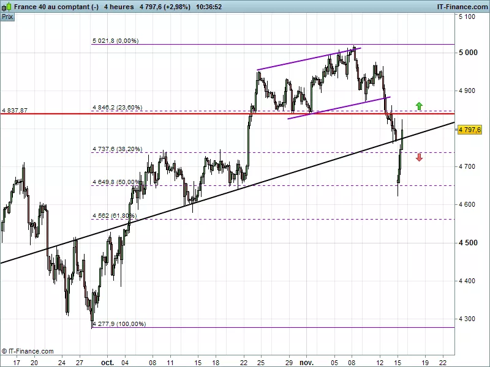Image resolution: width=490 pixels, height=367 pixels.
Task: Open the Prix panel label
Action: pos(7,17)
